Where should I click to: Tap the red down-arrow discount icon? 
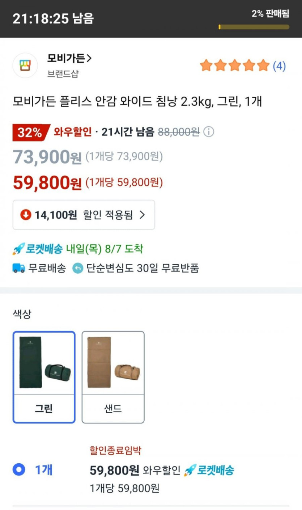point(26,215)
